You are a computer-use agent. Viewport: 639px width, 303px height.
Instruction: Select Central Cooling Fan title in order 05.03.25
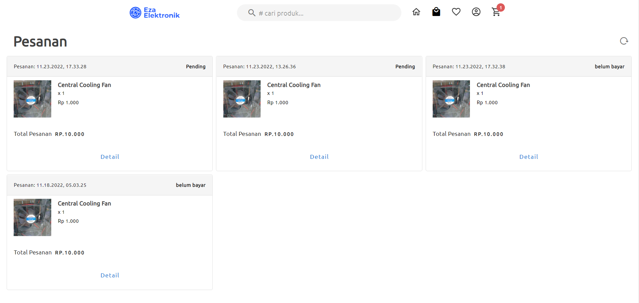[85, 203]
